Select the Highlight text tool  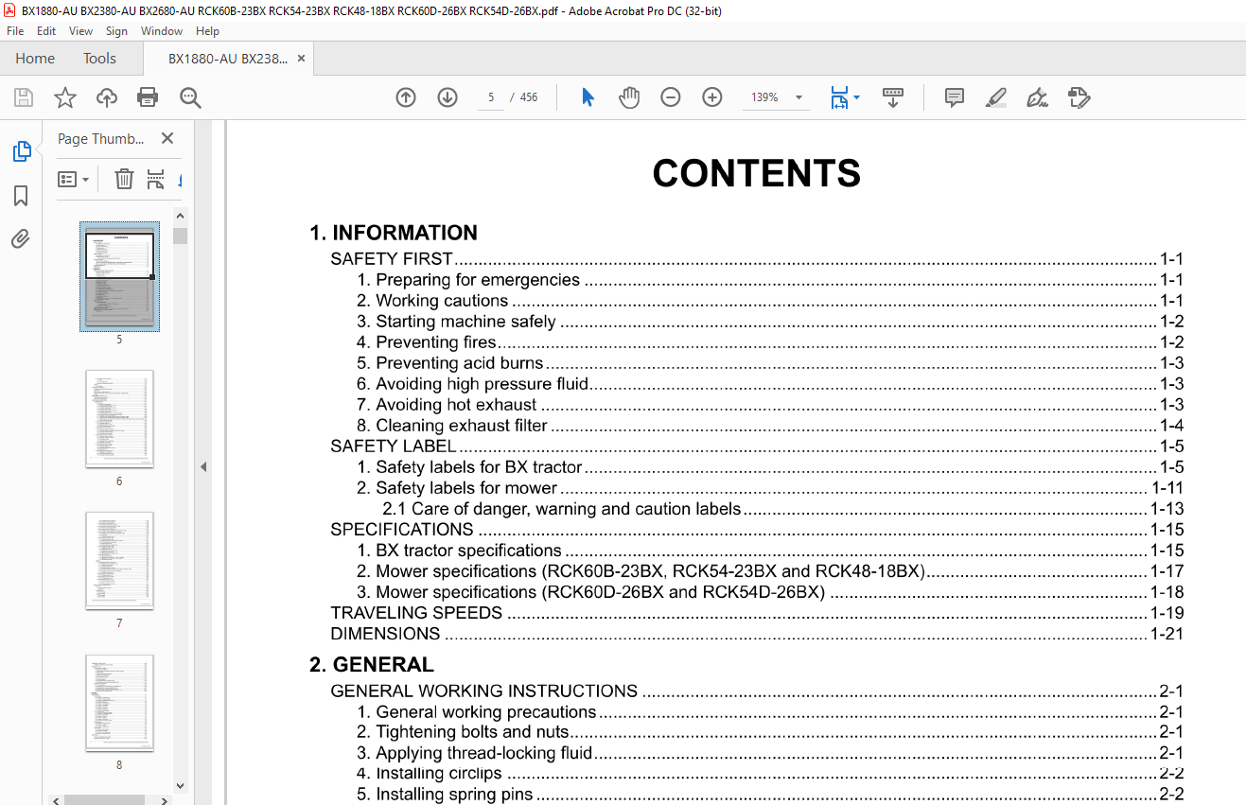pyautogui.click(x=995, y=97)
